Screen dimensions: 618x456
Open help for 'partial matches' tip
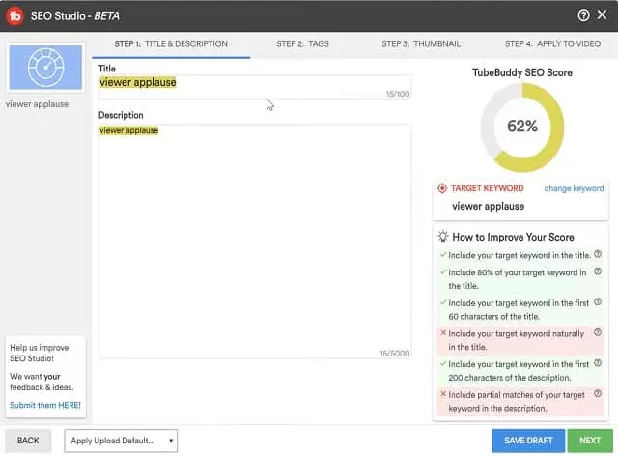pos(598,393)
